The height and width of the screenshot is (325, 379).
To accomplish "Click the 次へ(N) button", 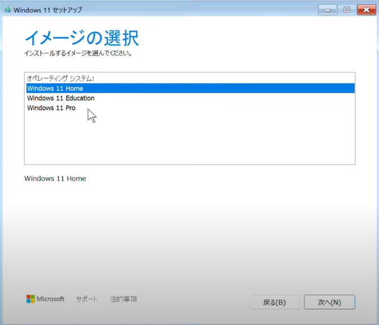I will (330, 302).
